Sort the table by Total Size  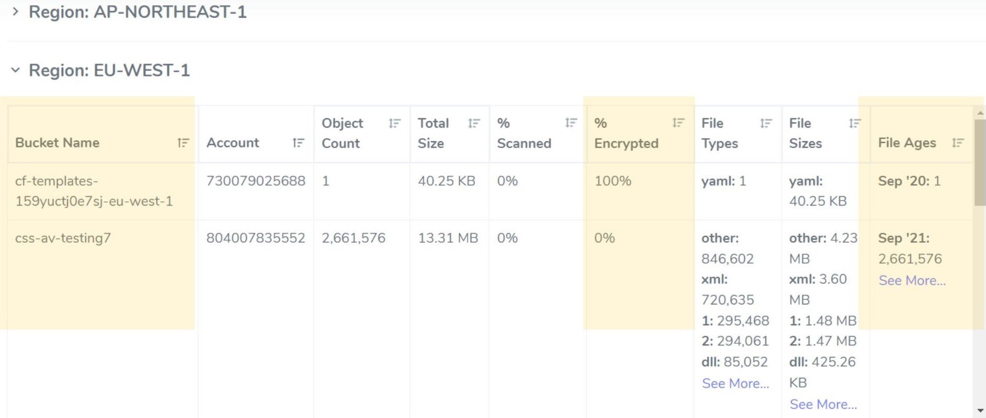(x=473, y=123)
